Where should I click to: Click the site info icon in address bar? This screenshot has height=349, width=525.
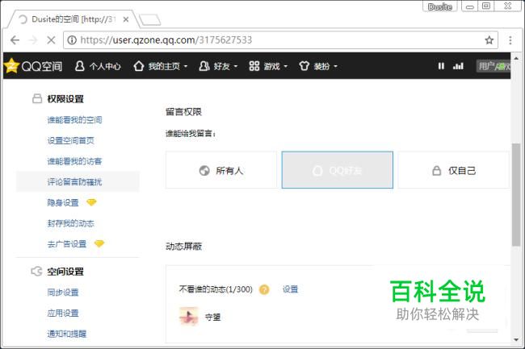[72, 40]
